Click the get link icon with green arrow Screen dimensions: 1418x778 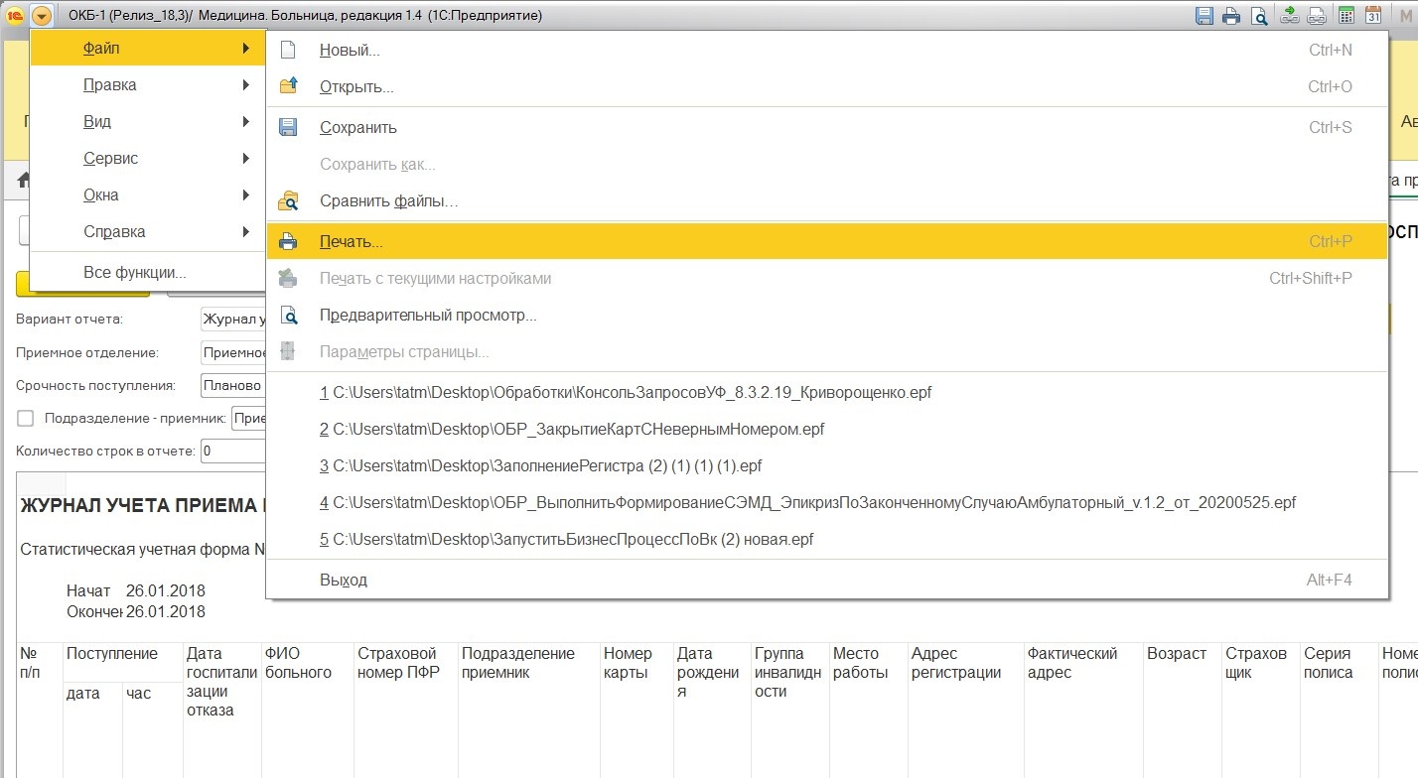[x=1290, y=16]
